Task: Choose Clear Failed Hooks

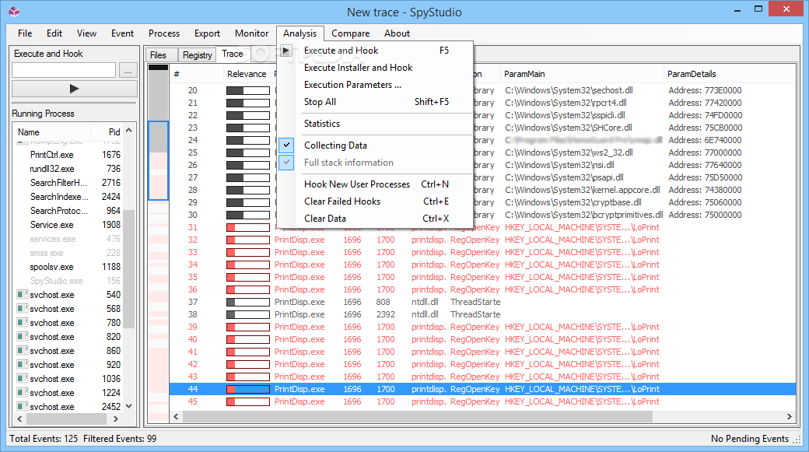Action: [x=375, y=201]
